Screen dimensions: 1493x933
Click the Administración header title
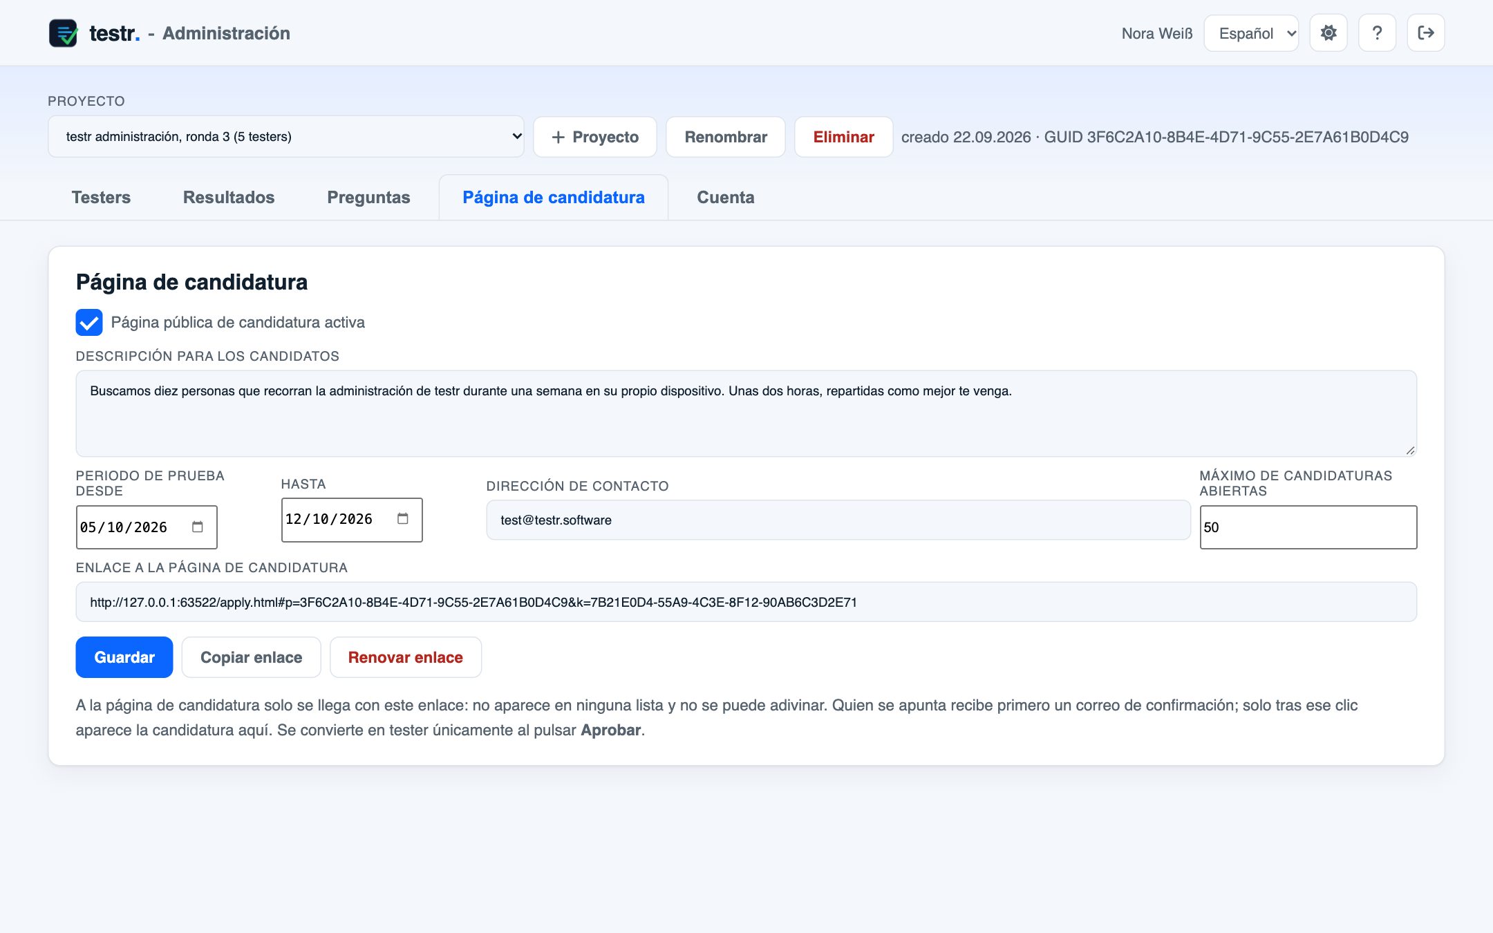(226, 33)
